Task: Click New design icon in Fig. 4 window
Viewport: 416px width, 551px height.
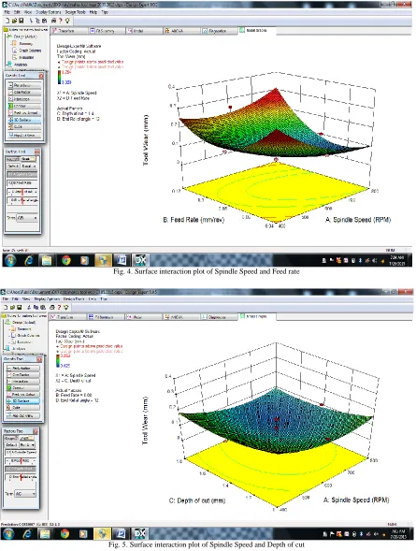Action: point(7,21)
